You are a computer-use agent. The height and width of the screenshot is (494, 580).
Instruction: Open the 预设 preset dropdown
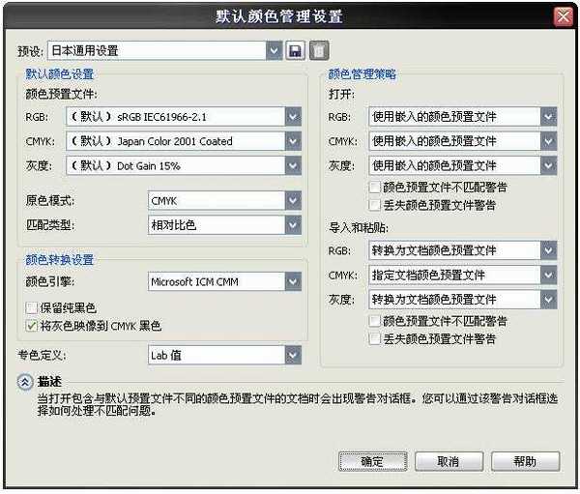[274, 50]
